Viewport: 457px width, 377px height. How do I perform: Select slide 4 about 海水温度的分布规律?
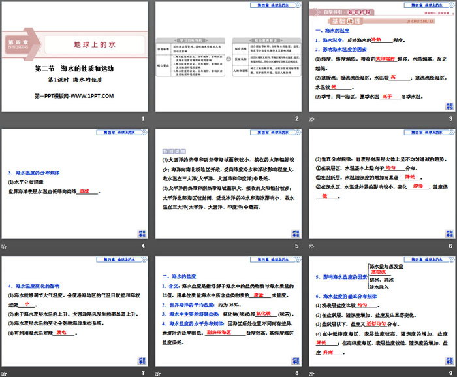coord(75,185)
